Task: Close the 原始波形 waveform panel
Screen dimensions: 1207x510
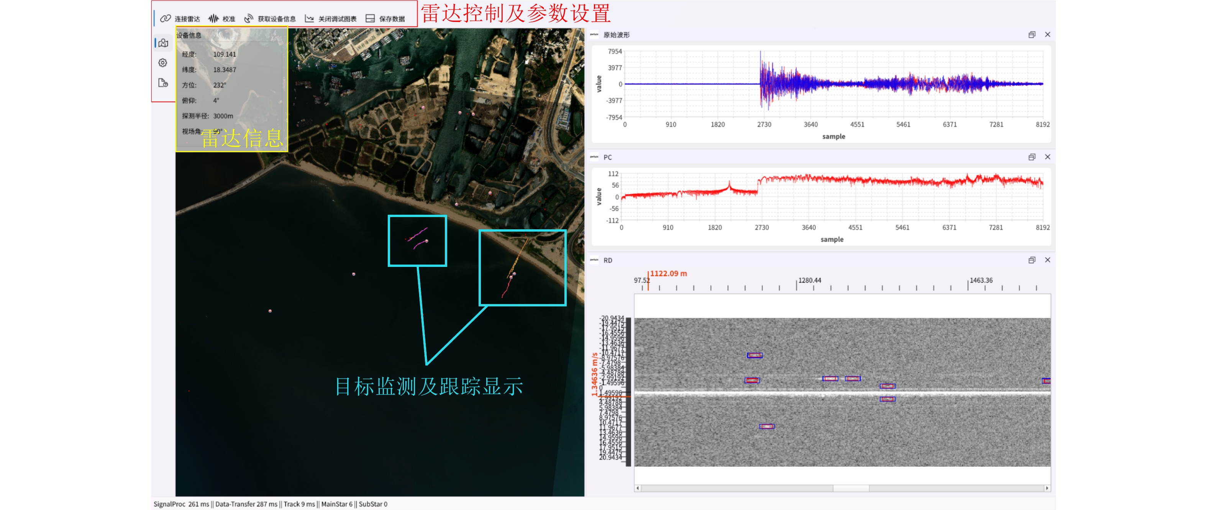Action: coord(1047,35)
